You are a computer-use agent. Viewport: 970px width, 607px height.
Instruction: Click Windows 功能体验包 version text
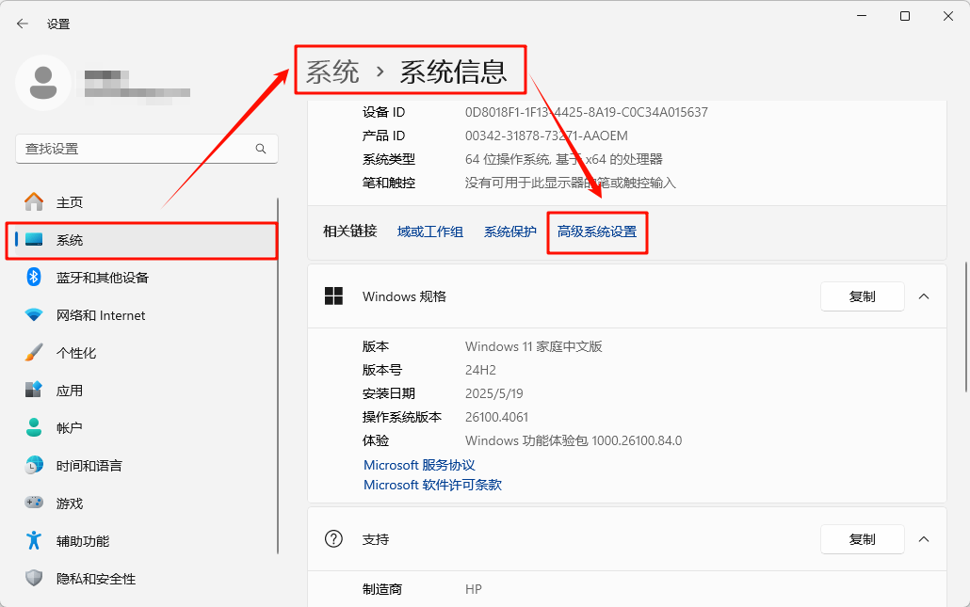pos(574,440)
